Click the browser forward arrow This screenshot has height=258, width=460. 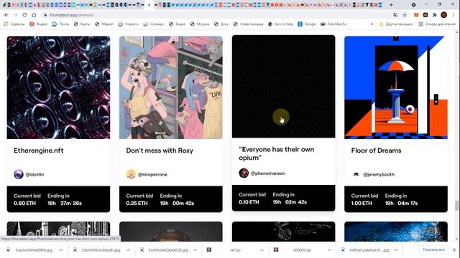point(16,15)
